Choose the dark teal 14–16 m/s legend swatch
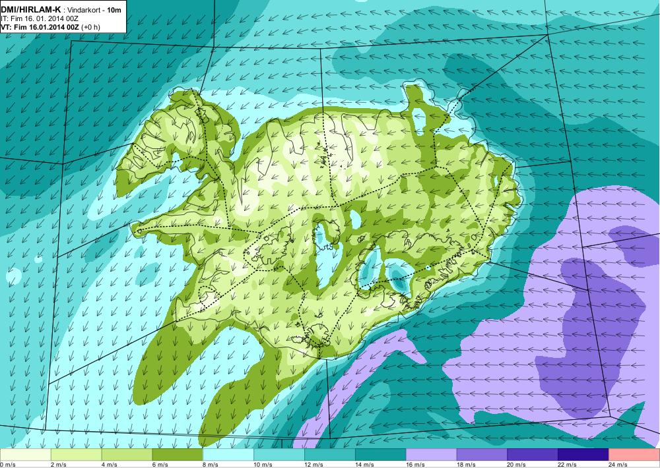This screenshot has width=660, height=468. pyautogui.click(x=381, y=455)
